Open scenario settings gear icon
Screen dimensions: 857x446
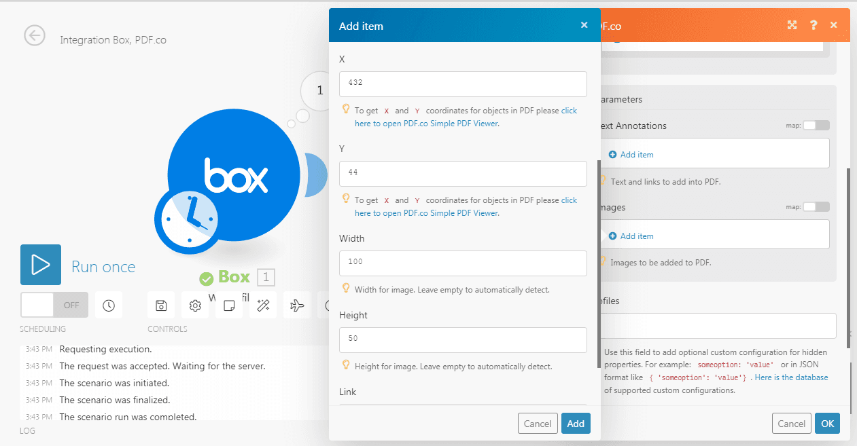click(x=195, y=305)
